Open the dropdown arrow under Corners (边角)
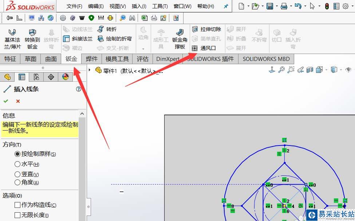The image size is (355, 221). click(143, 49)
